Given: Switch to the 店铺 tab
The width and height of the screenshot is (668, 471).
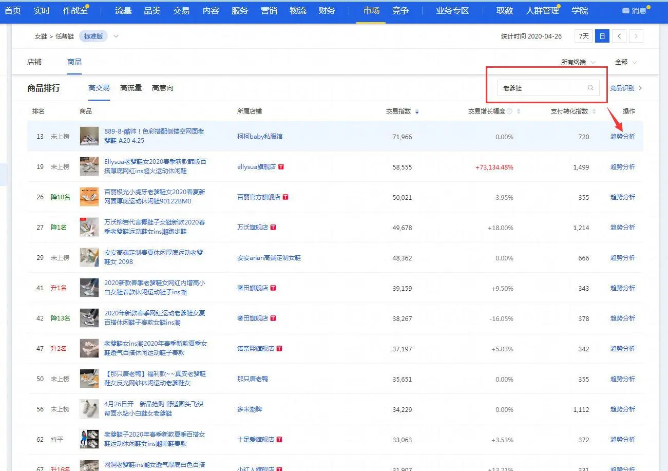Looking at the screenshot, I should (x=34, y=62).
